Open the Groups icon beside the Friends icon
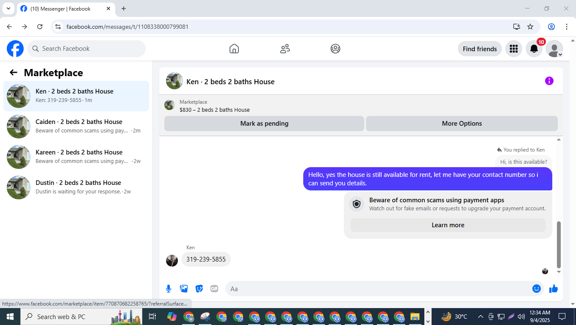The width and height of the screenshot is (576, 325). click(335, 49)
